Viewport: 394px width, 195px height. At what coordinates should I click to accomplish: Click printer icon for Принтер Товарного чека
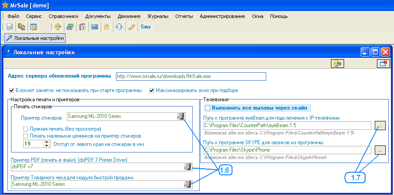click(188, 184)
